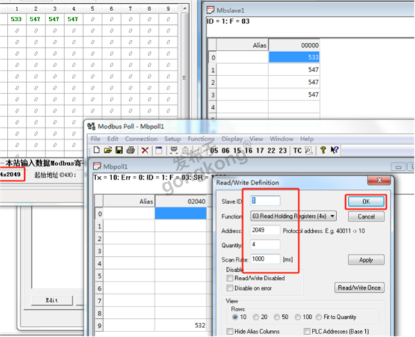The width and height of the screenshot is (415, 337).
Task: Click the Read/Write Once button
Action: click(x=359, y=288)
